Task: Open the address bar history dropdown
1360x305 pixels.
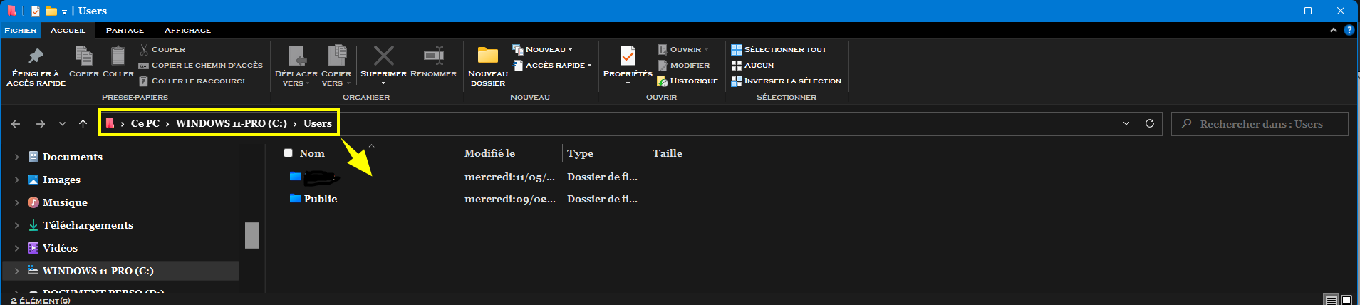Action: click(x=1126, y=123)
